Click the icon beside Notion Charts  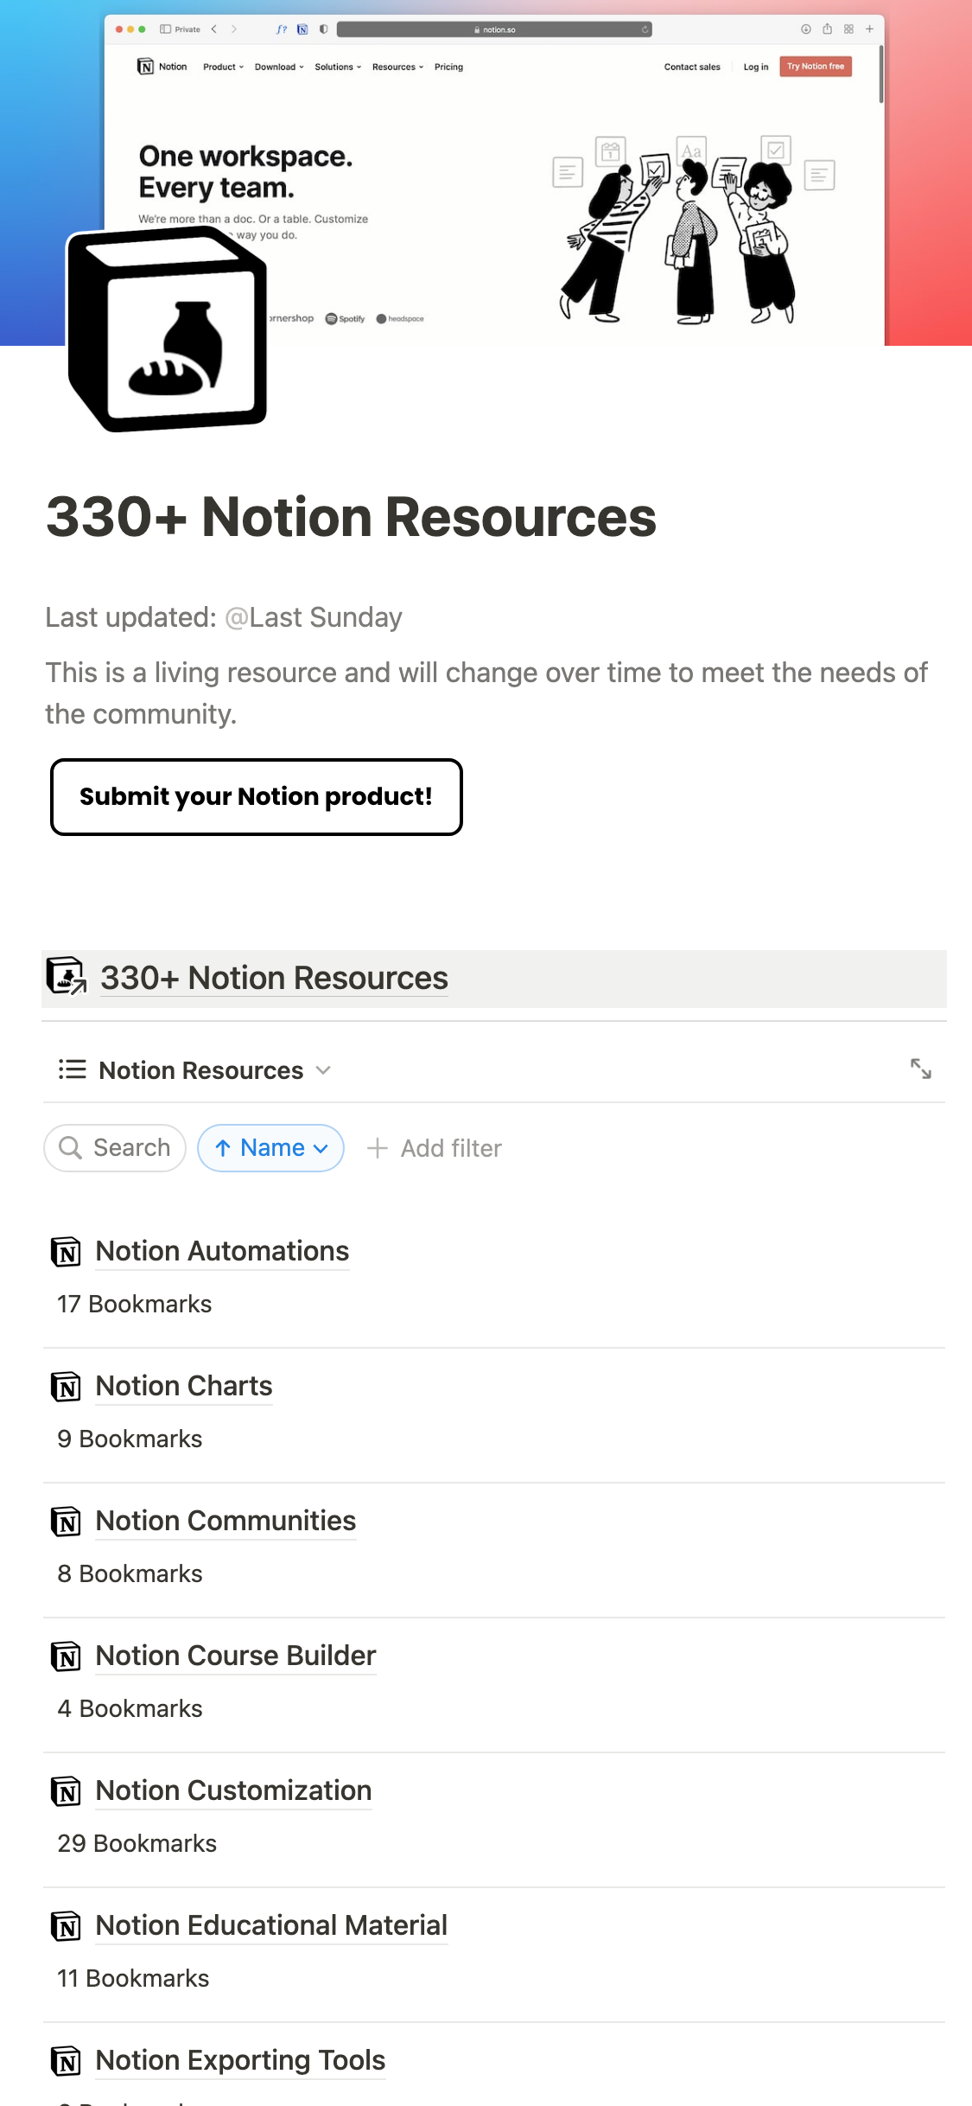tap(67, 1387)
